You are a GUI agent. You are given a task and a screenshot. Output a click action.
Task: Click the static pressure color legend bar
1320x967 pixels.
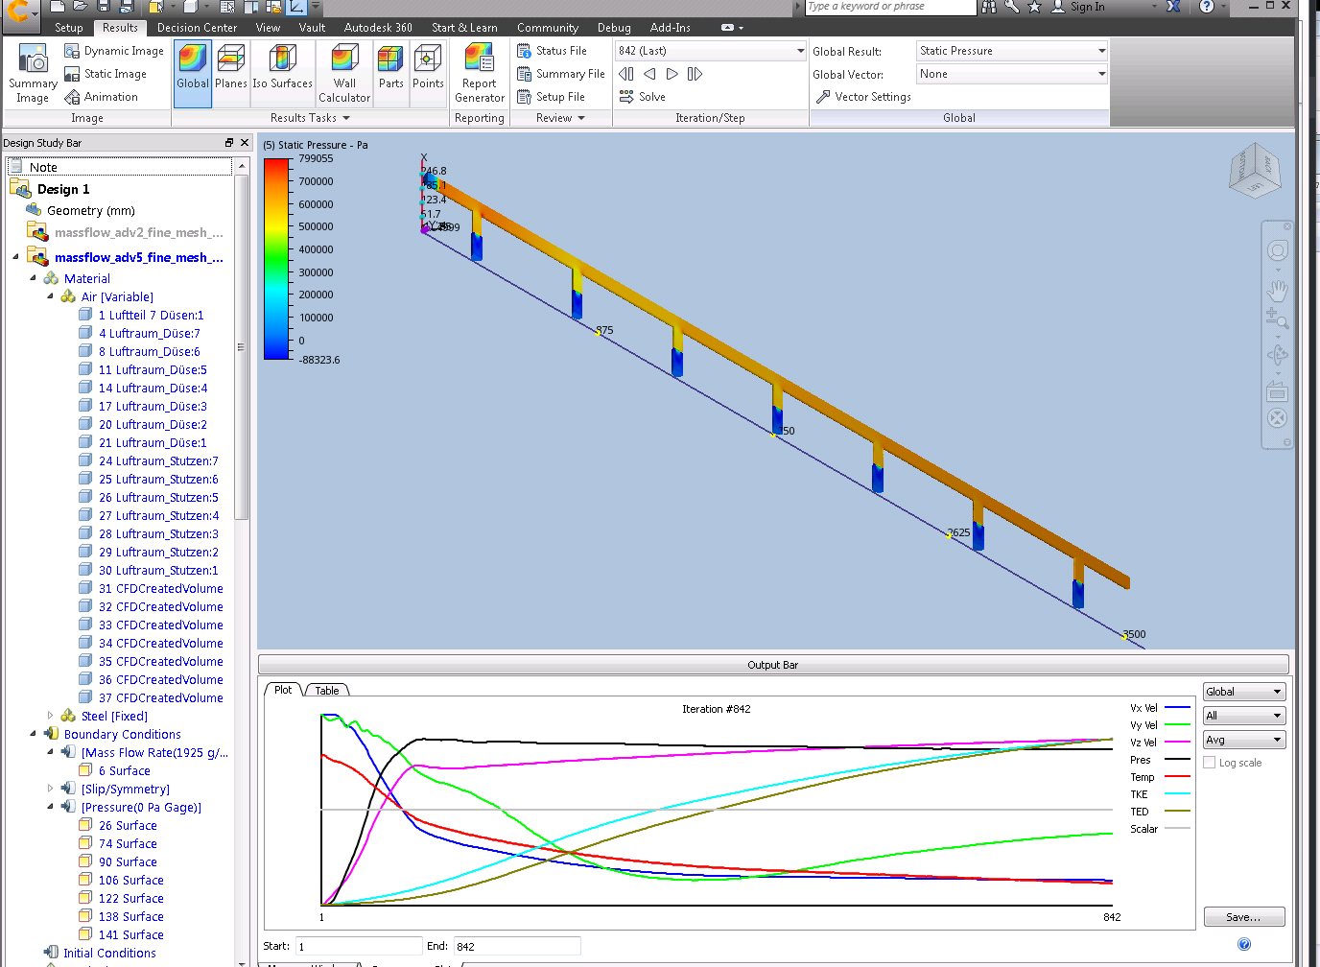[277, 259]
